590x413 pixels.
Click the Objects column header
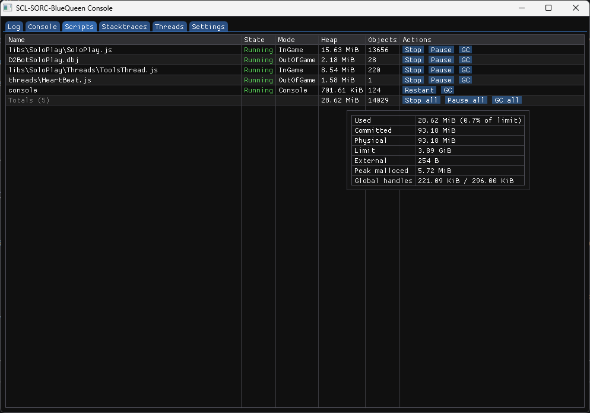382,40
